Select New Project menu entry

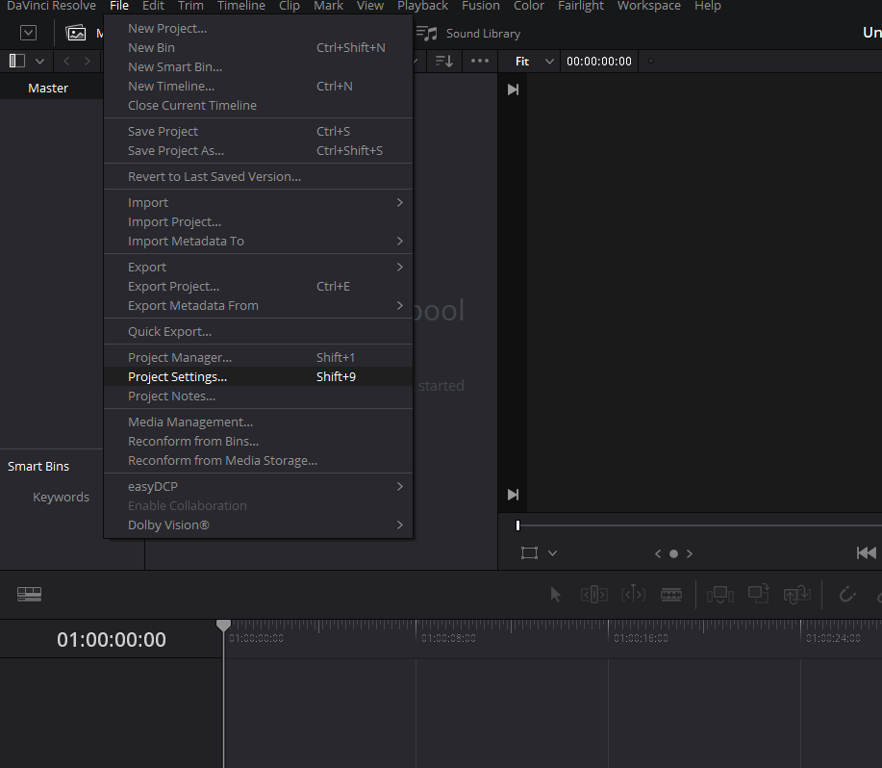click(x=258, y=28)
